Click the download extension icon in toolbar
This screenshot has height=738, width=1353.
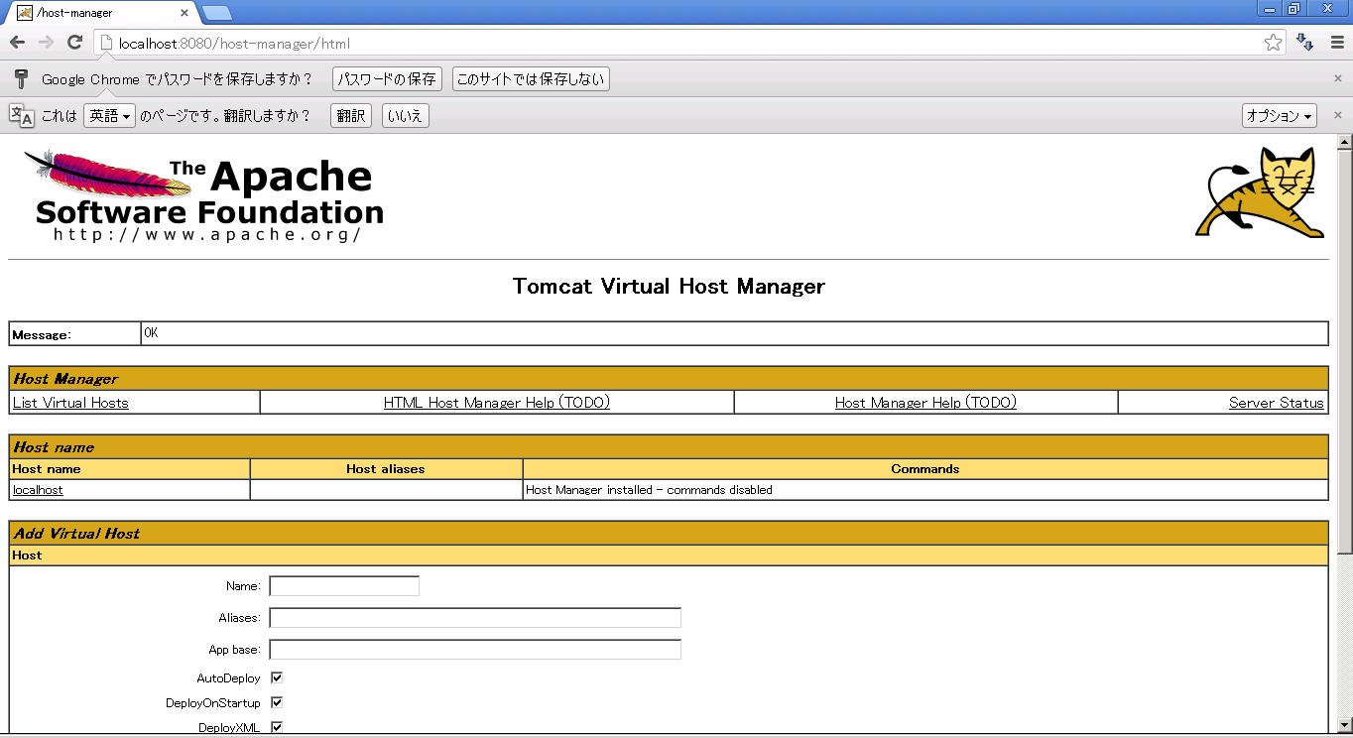click(x=1305, y=43)
